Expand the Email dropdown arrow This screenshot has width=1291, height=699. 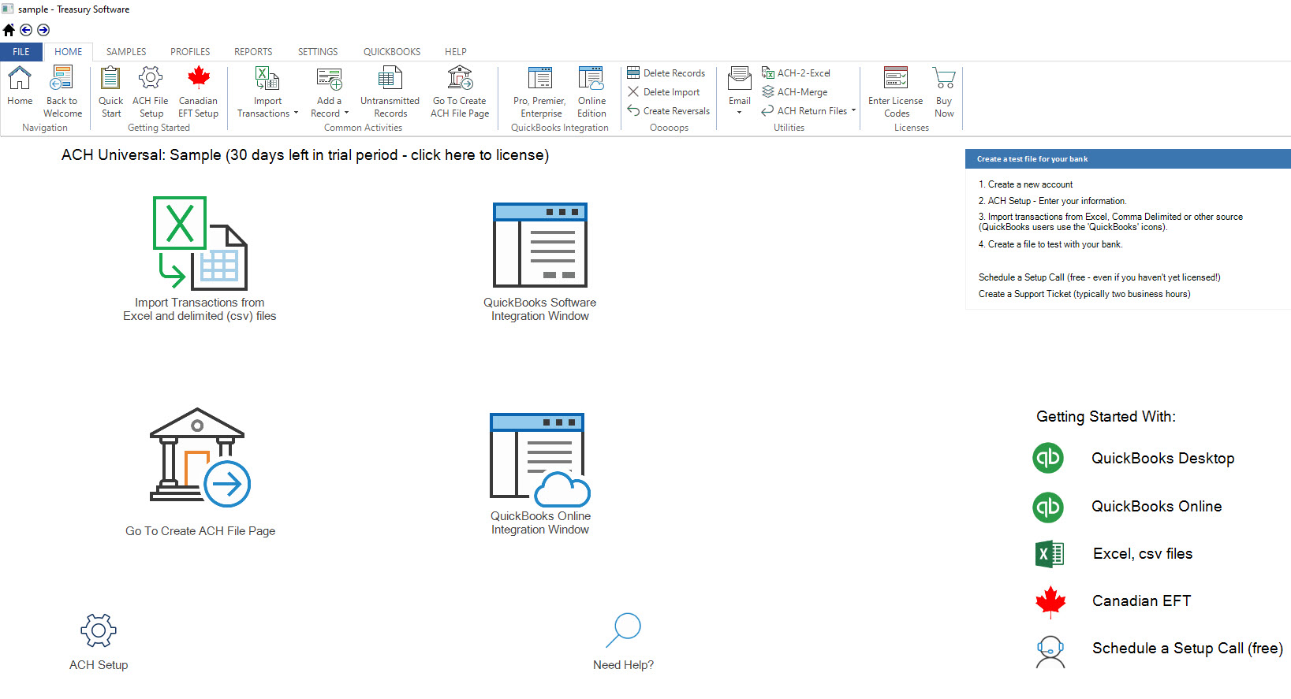click(x=739, y=113)
